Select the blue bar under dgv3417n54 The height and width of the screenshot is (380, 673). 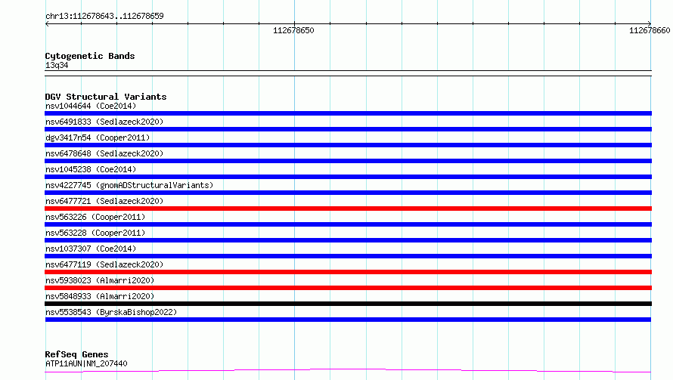pyautogui.click(x=348, y=145)
